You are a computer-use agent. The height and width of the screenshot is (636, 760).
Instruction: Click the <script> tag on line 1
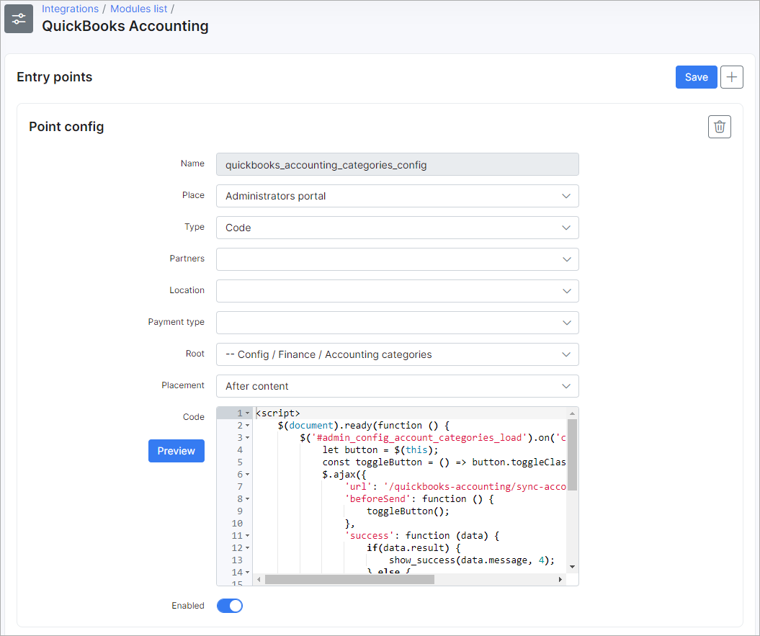(278, 413)
